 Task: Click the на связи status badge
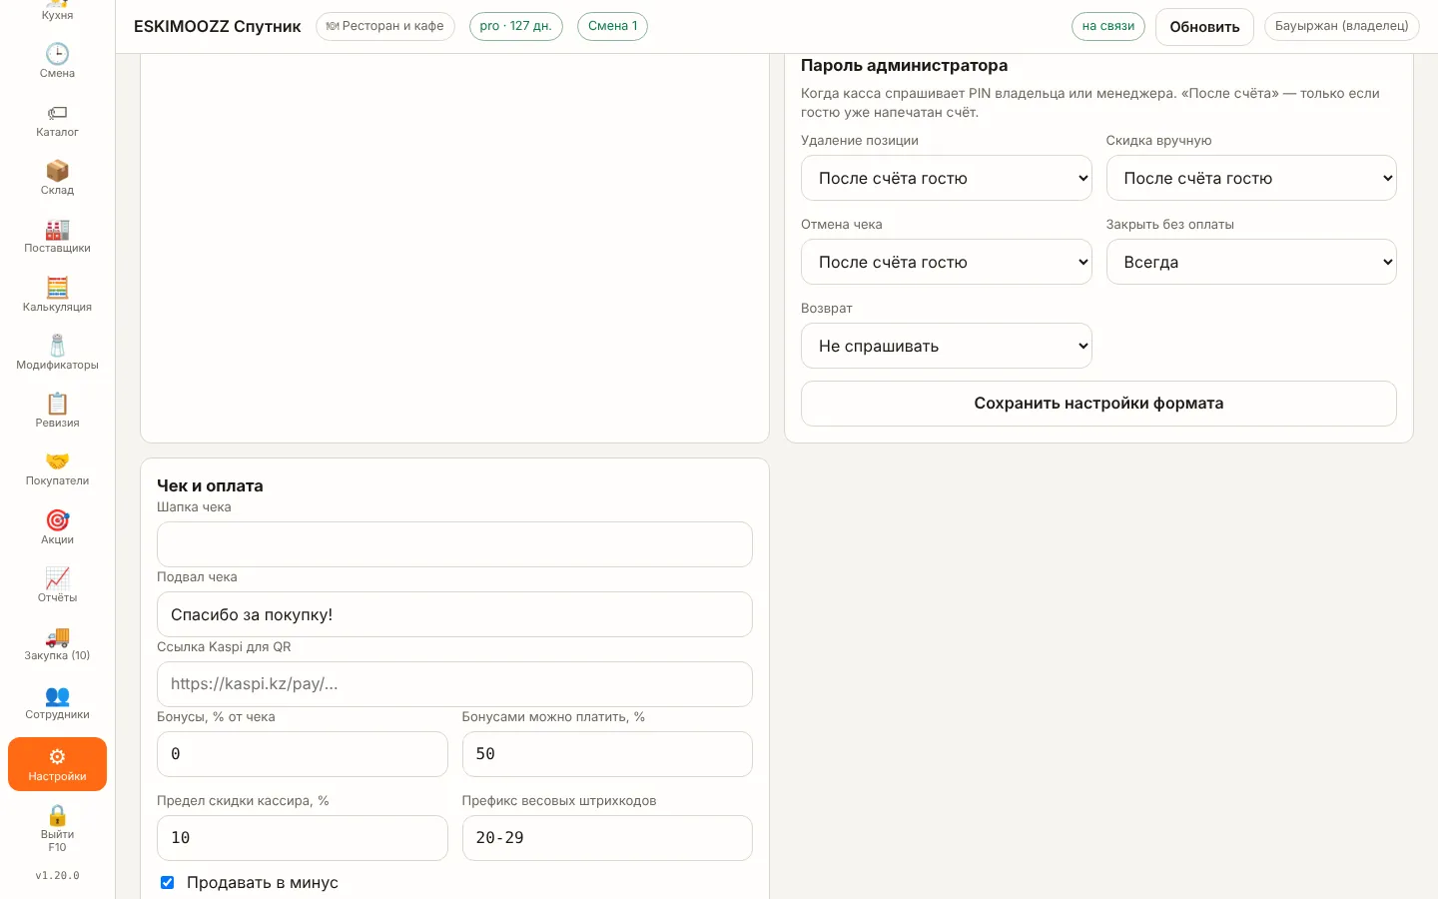coord(1108,26)
